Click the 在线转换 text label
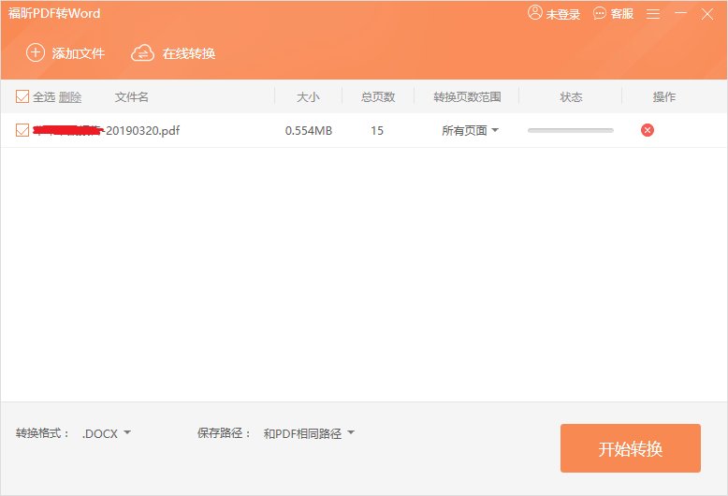Viewport: 728px width, 496px height. pyautogui.click(x=189, y=53)
